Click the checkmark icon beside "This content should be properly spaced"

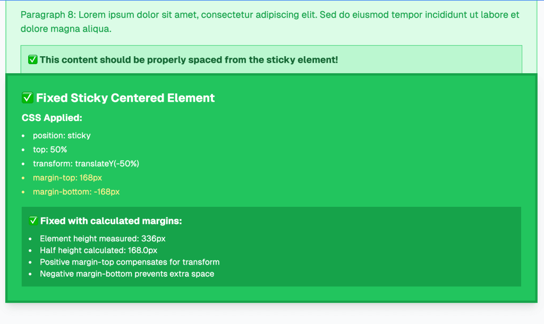(x=33, y=60)
